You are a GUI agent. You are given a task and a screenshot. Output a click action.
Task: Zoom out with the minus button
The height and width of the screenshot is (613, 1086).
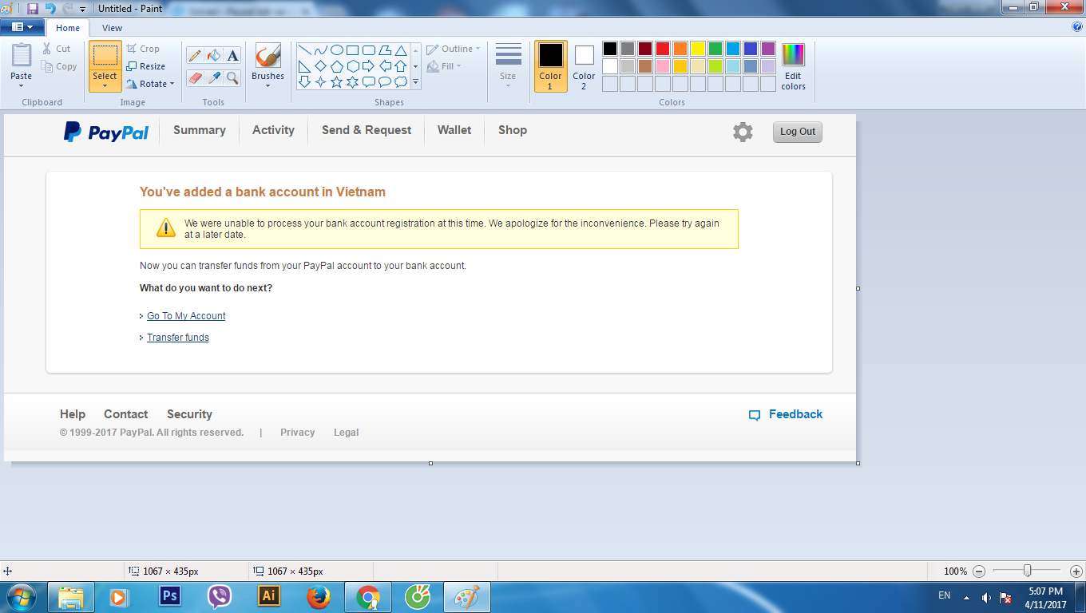click(x=979, y=571)
